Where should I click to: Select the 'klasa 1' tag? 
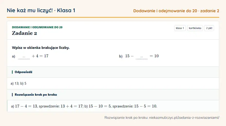point(180,28)
